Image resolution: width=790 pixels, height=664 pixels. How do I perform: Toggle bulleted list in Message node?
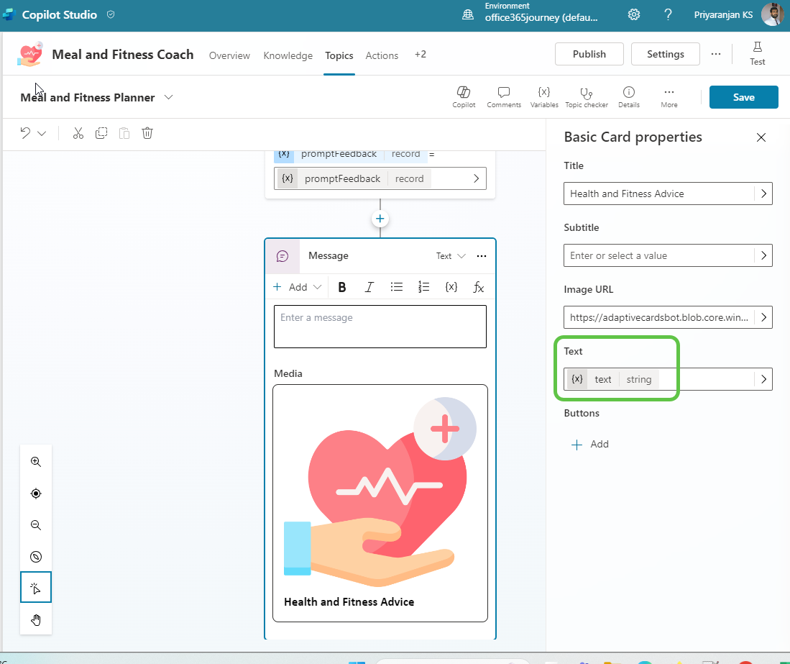(x=396, y=287)
